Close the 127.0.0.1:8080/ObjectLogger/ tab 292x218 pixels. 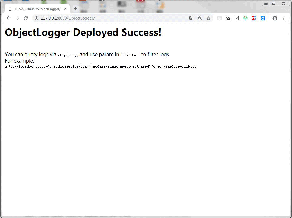pos(65,9)
